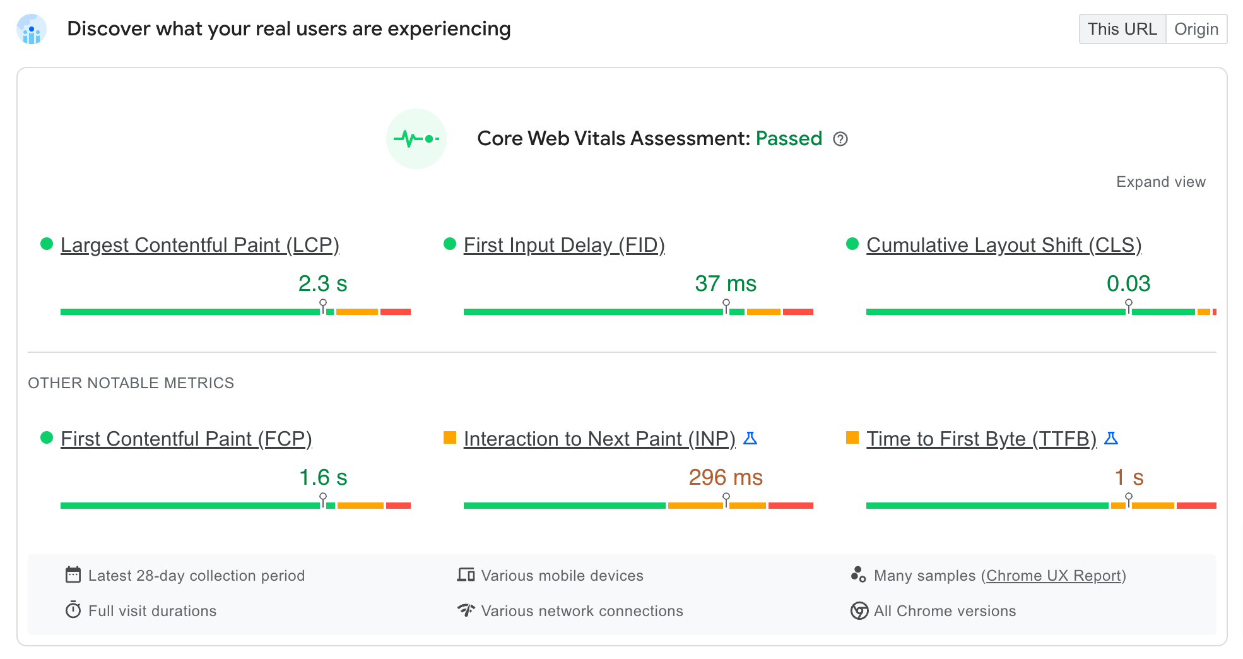Click the stopwatch icon for visit durations
Viewport: 1243px width, 659px height.
point(74,610)
